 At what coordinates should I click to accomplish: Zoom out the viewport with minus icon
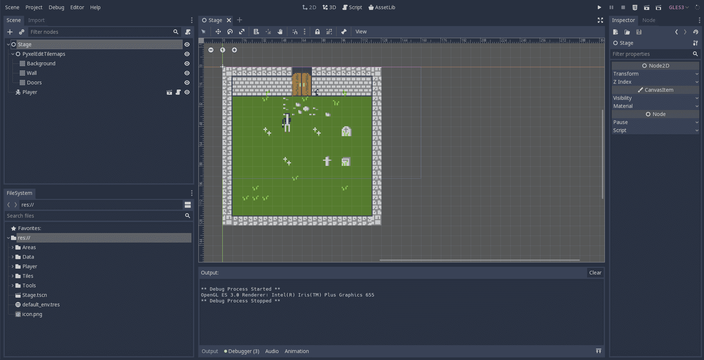[211, 50]
